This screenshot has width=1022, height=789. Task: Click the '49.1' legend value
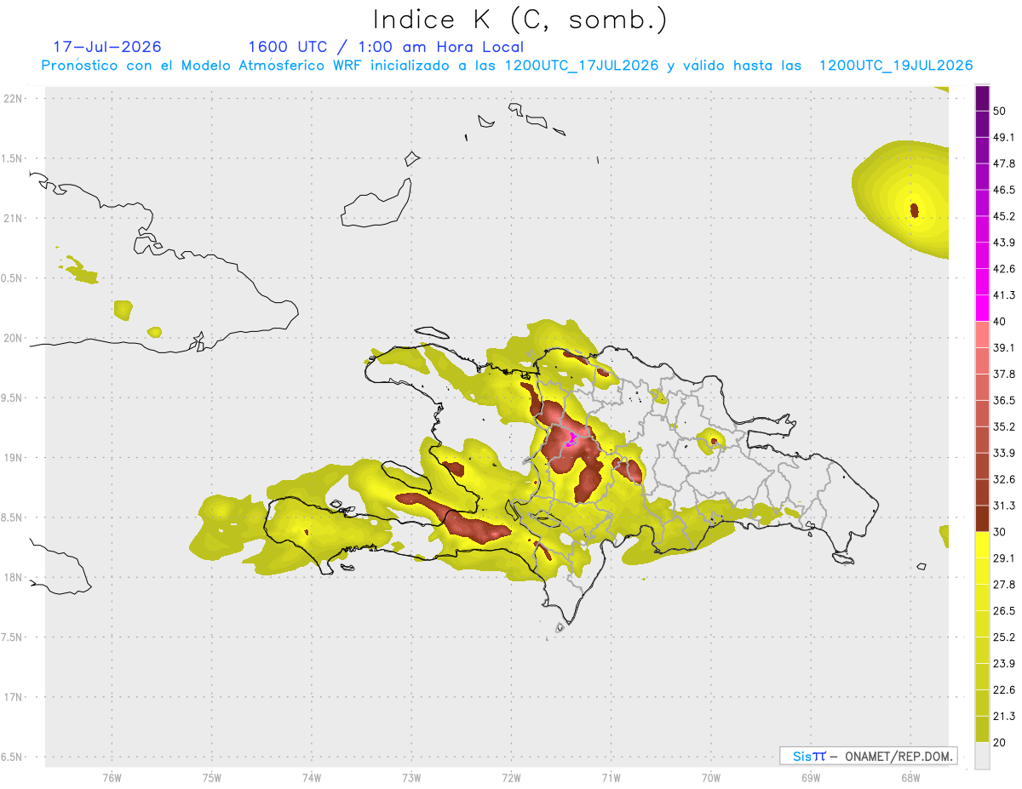[x=1004, y=138]
